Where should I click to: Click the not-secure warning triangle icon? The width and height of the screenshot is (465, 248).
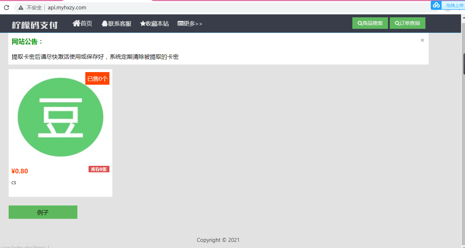point(21,8)
